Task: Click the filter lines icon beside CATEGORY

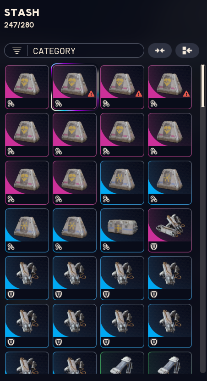Action: 17,51
